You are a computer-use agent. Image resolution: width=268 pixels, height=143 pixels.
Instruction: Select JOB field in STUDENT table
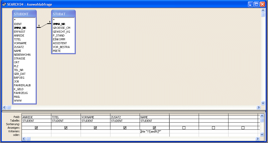(x=16, y=81)
